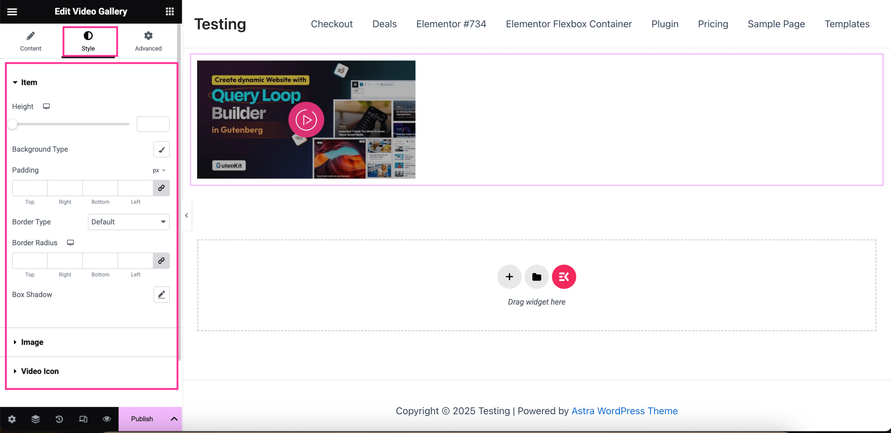Open the Box Shadow edit pencil

(x=161, y=295)
